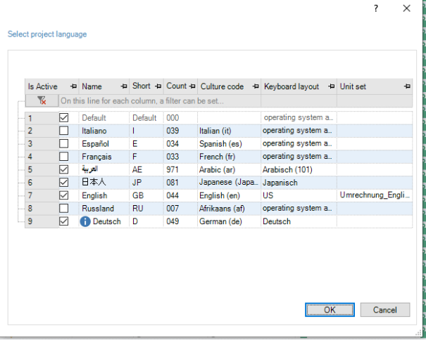Viewport: 426px width, 340px height.
Task: Uncheck the Deutsch language checkbox
Action: 63,221
